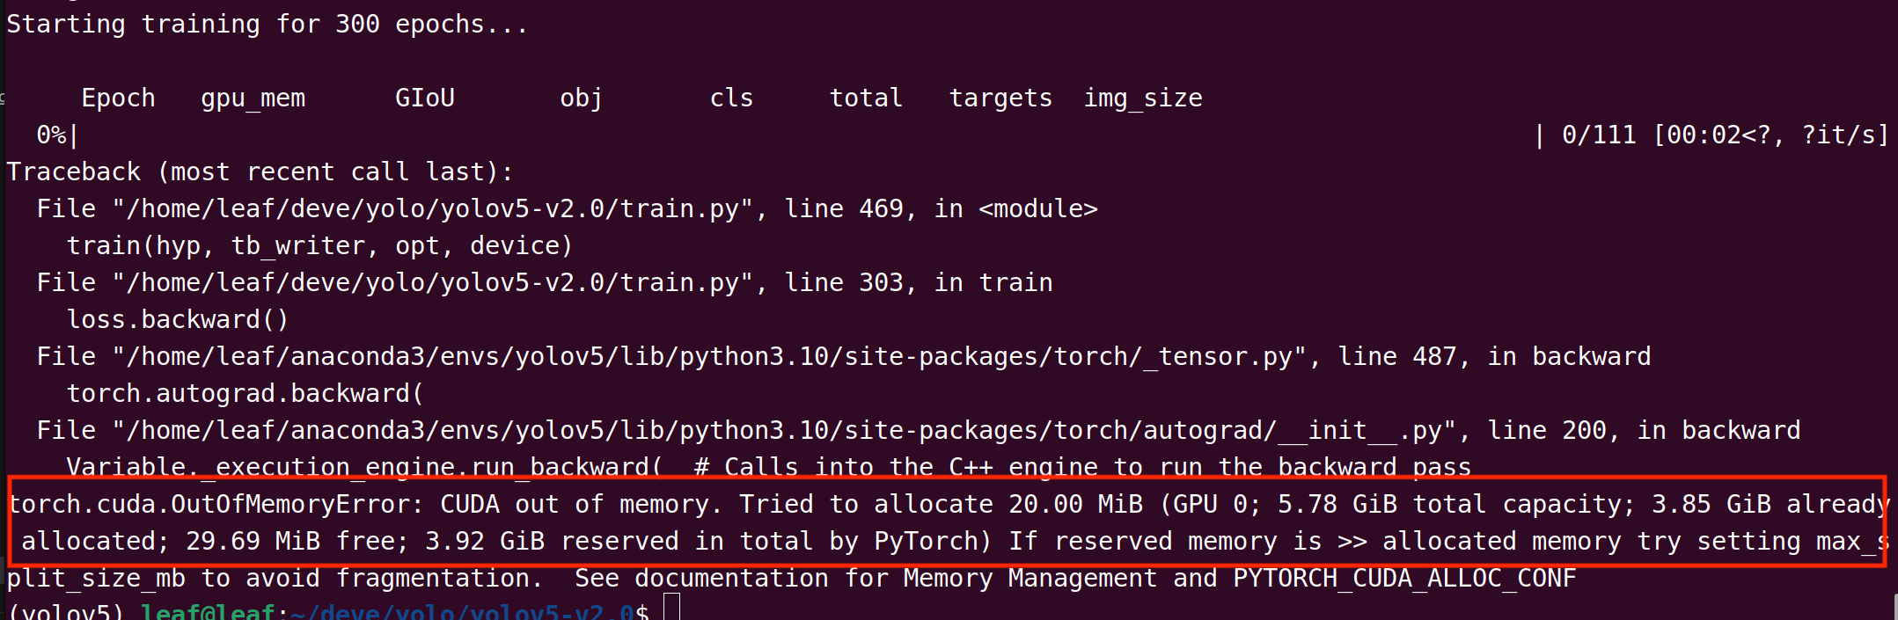
Task: Click the loss.backward() code line
Action: (x=178, y=320)
